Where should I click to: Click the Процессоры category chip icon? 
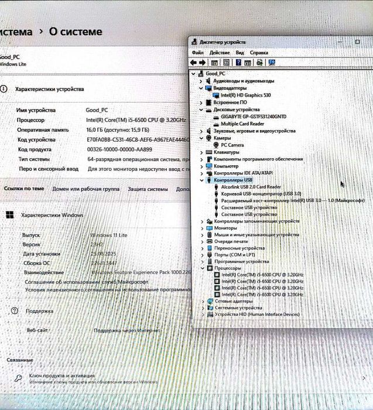tap(210, 268)
